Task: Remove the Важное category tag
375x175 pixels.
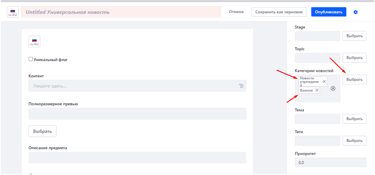Action: tap(317, 90)
